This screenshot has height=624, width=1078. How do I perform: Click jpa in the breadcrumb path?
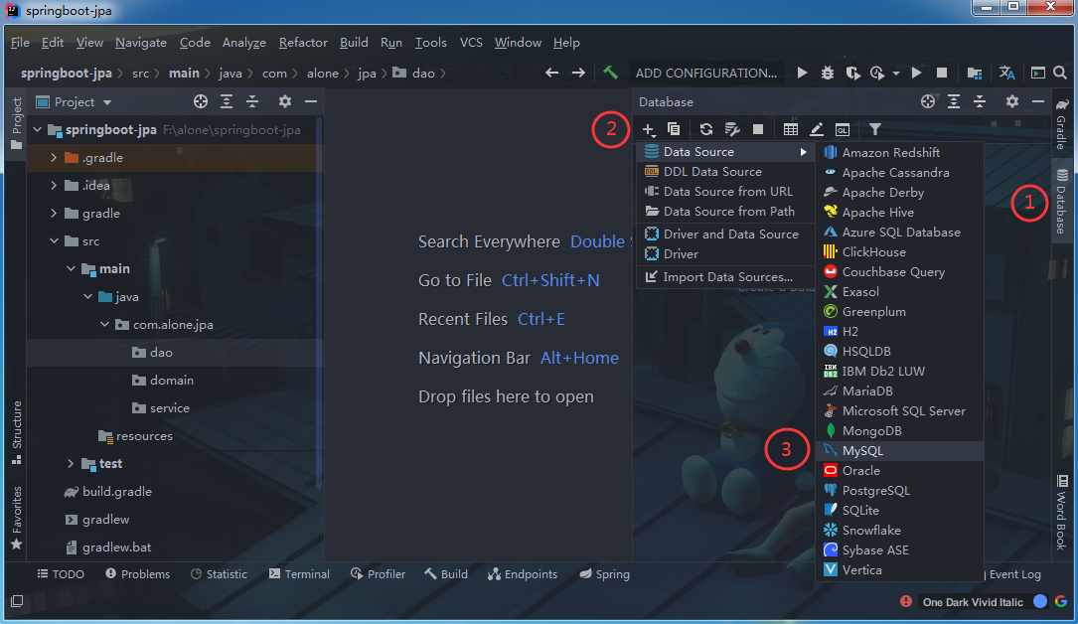click(x=367, y=73)
